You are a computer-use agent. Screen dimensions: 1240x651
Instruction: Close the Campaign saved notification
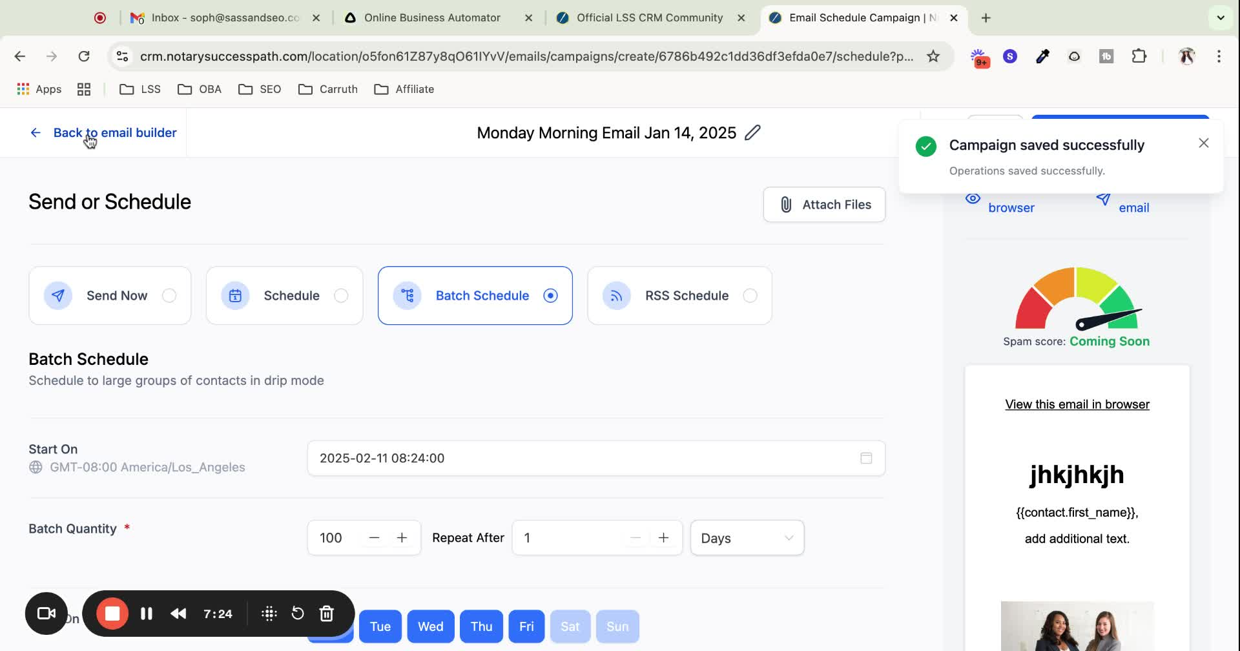tap(1204, 143)
